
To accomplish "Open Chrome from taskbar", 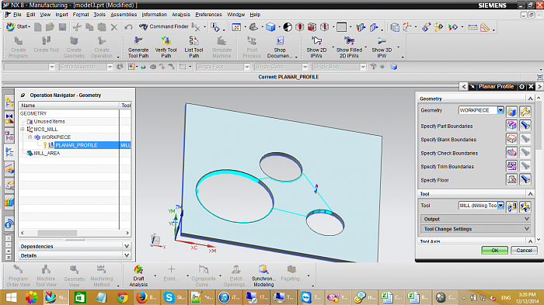I will [122, 297].
